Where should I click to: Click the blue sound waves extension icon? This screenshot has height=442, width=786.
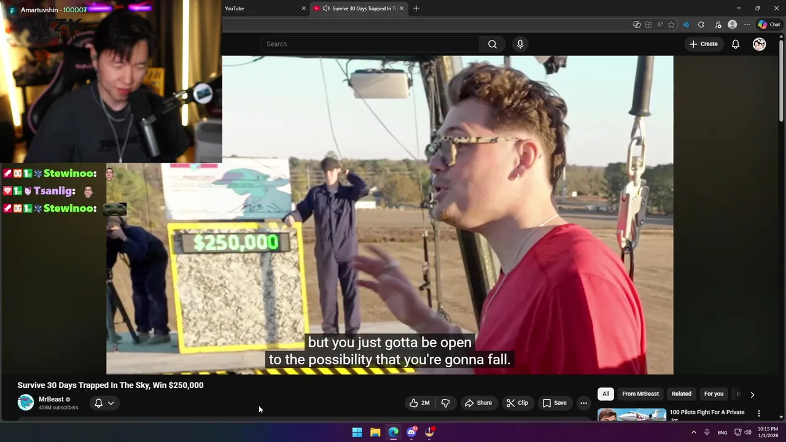[686, 25]
